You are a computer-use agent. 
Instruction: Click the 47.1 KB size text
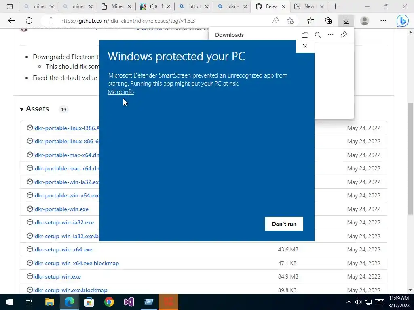click(287, 263)
